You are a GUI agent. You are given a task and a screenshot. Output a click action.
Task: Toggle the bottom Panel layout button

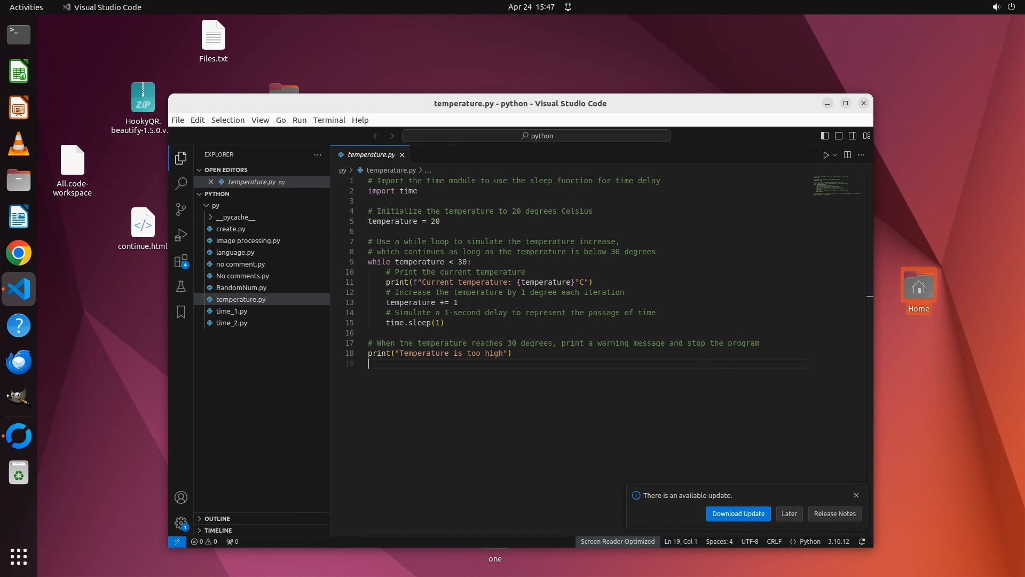point(839,136)
